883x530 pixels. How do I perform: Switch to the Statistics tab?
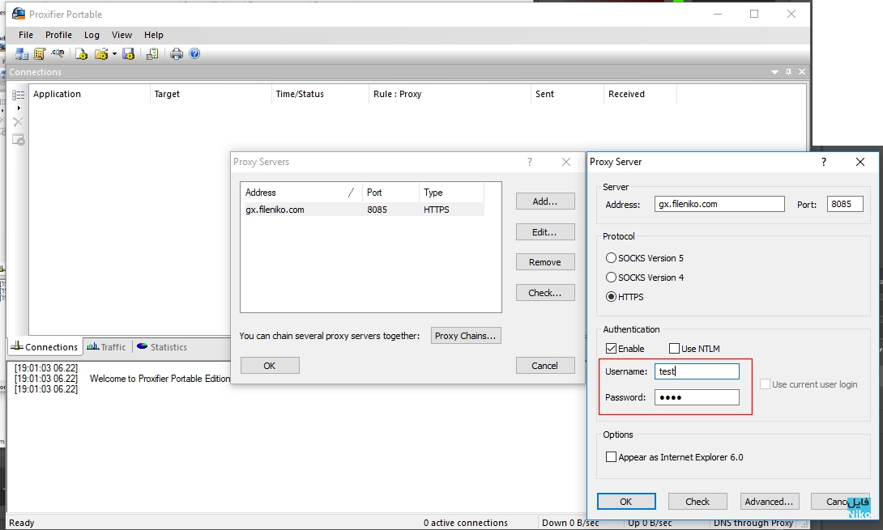tap(162, 347)
